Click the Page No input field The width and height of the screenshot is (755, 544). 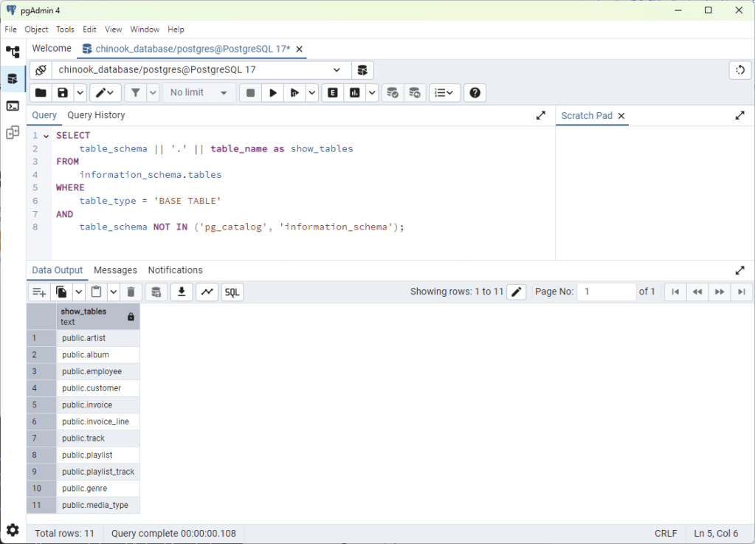[x=606, y=292]
